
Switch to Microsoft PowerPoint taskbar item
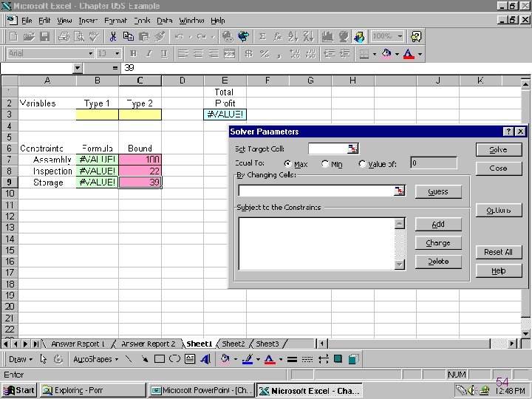pos(202,391)
